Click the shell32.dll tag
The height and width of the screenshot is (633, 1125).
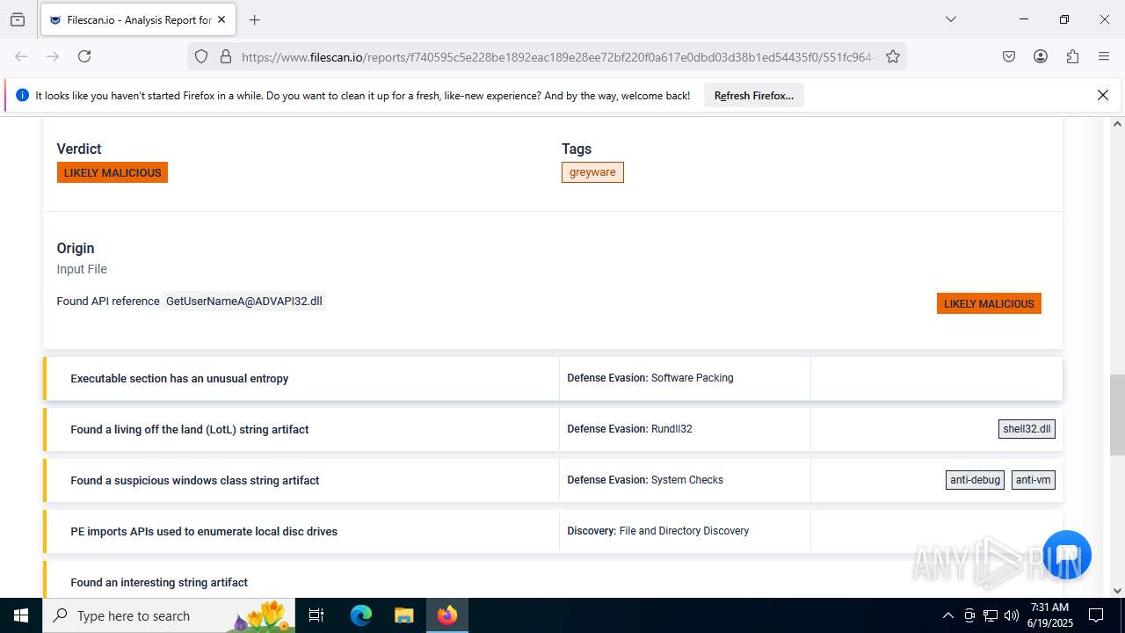(1027, 429)
